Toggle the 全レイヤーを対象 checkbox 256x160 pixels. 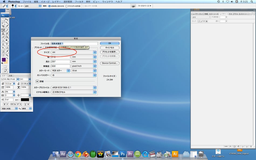click(x=84, y=6)
